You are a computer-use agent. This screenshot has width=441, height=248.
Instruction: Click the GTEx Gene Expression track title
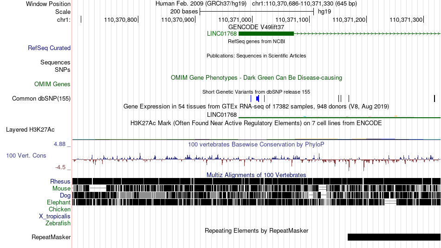click(x=256, y=107)
